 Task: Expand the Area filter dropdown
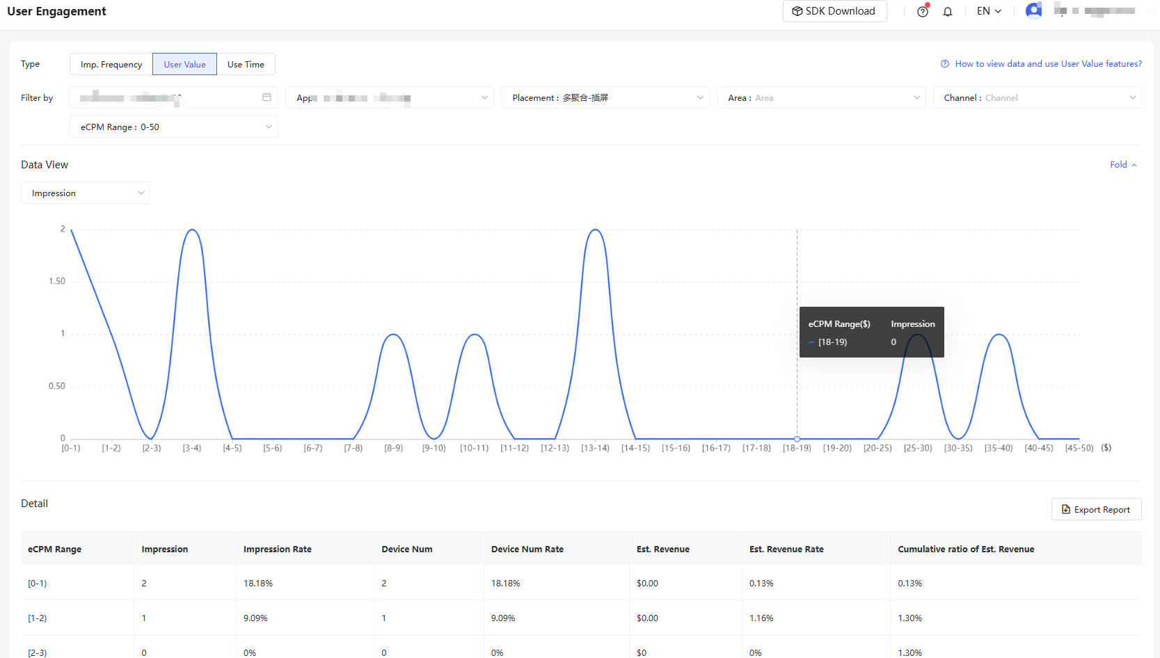[x=822, y=97]
